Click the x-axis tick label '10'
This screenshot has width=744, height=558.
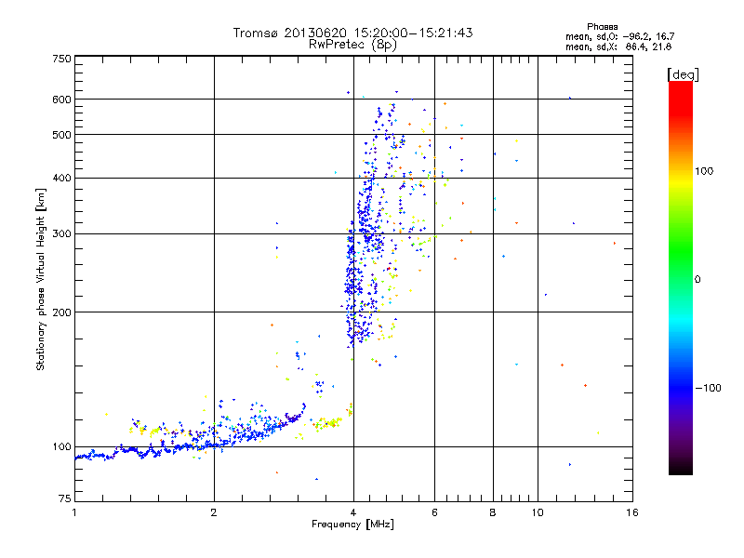coord(538,512)
